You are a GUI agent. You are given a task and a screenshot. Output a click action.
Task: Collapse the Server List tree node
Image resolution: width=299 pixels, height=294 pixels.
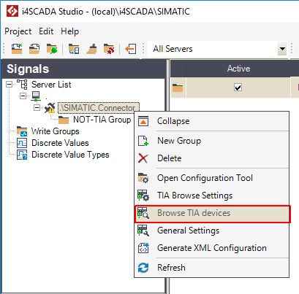(9, 85)
